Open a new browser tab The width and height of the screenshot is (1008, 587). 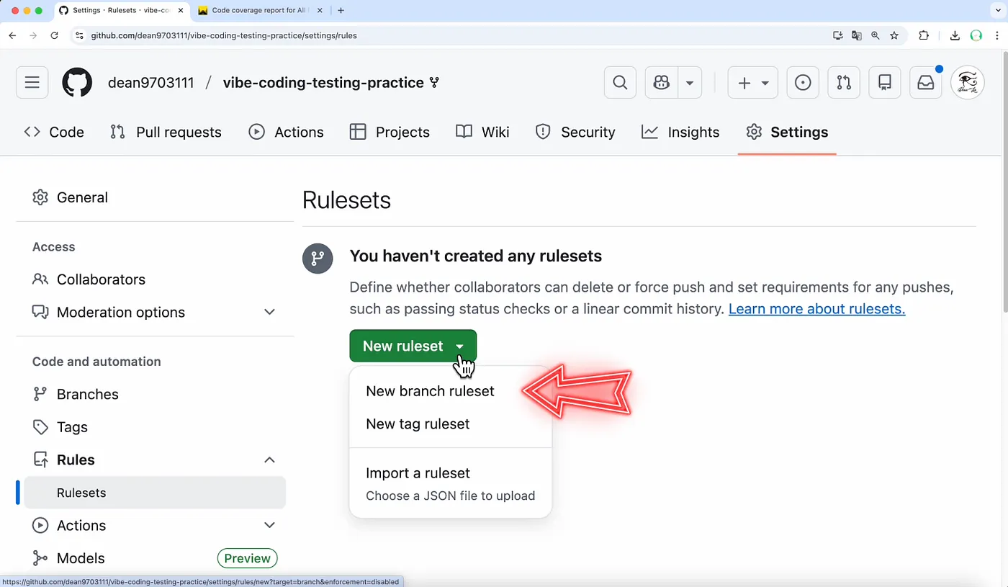tap(341, 11)
